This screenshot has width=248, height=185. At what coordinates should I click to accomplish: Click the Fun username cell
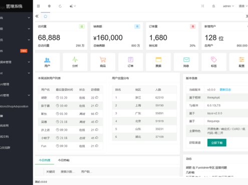pyautogui.click(x=44, y=146)
